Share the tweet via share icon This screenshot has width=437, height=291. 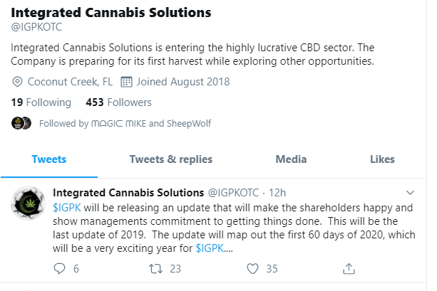[x=349, y=268]
